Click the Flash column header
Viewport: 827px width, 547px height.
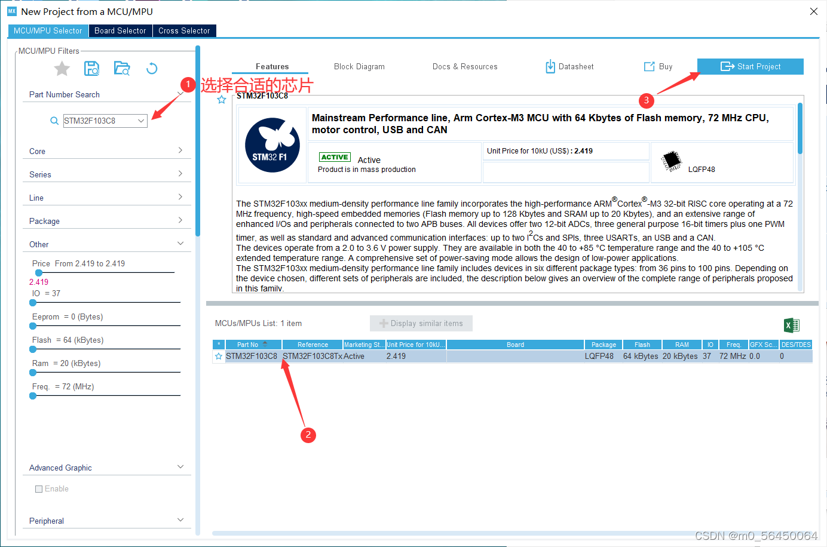(x=642, y=345)
